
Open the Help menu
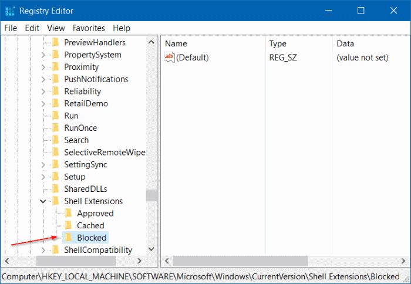(x=122, y=28)
